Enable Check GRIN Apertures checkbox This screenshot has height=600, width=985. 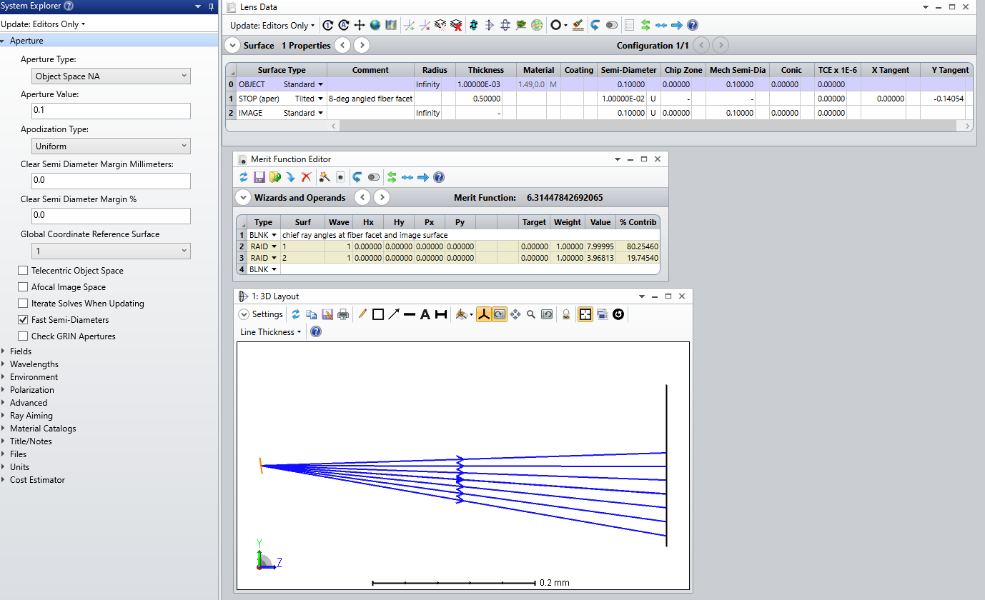[23, 336]
